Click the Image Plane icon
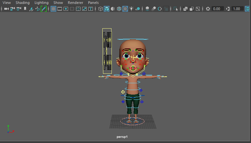Screen dimensions: 251x143 [31, 9]
